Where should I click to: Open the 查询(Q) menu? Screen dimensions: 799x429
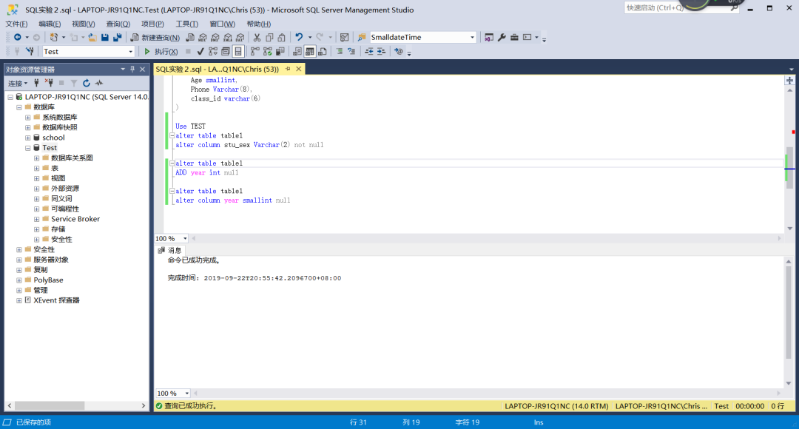(x=118, y=24)
